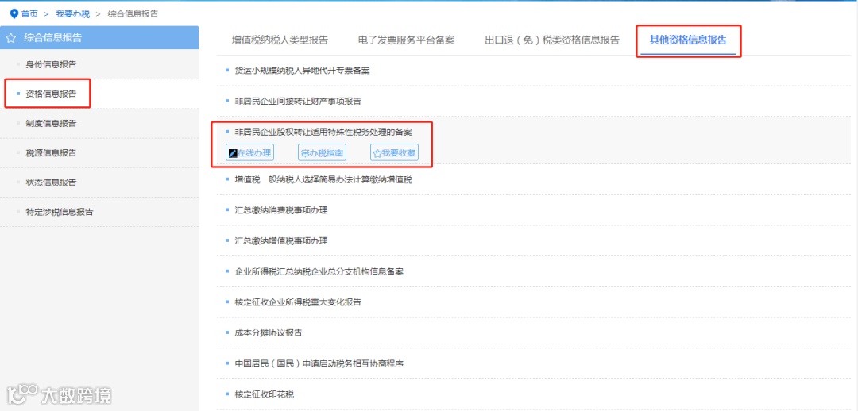The width and height of the screenshot is (858, 411).
Task: Choose 状态信息报告 in the sidebar
Action: (x=51, y=182)
